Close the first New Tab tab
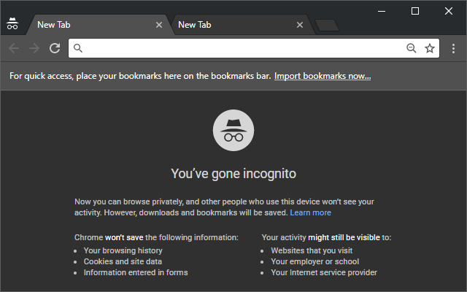Screen dimensions: 467x292 click(159, 25)
